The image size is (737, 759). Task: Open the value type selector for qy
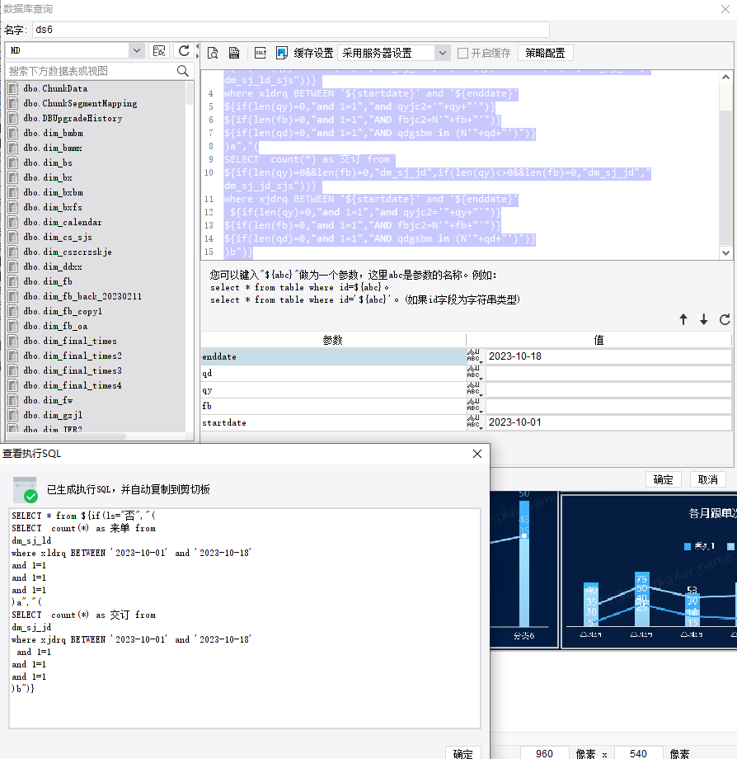click(x=474, y=389)
